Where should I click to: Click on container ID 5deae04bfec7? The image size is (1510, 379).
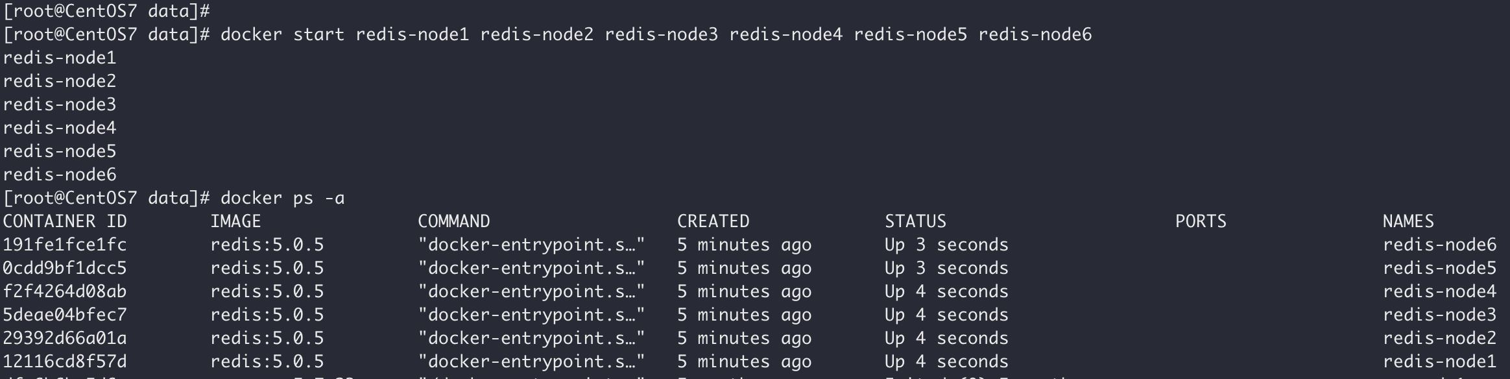tap(65, 315)
